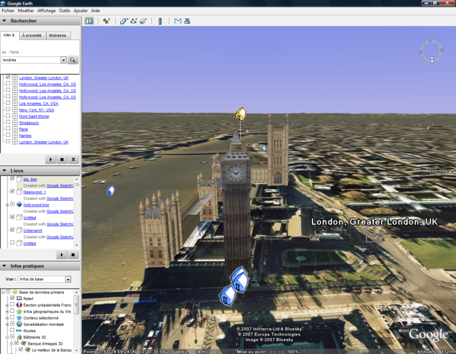The image size is (456, 354).
Task: Click the French flag icon for Élection présidentielle
Action: [x=19, y=305]
